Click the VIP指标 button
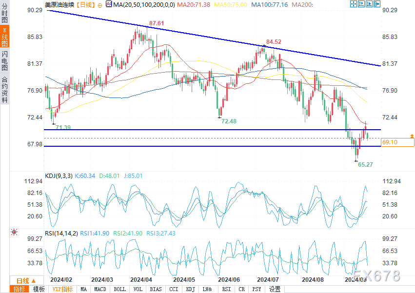Screen dimensions: 415x293 coord(62,289)
